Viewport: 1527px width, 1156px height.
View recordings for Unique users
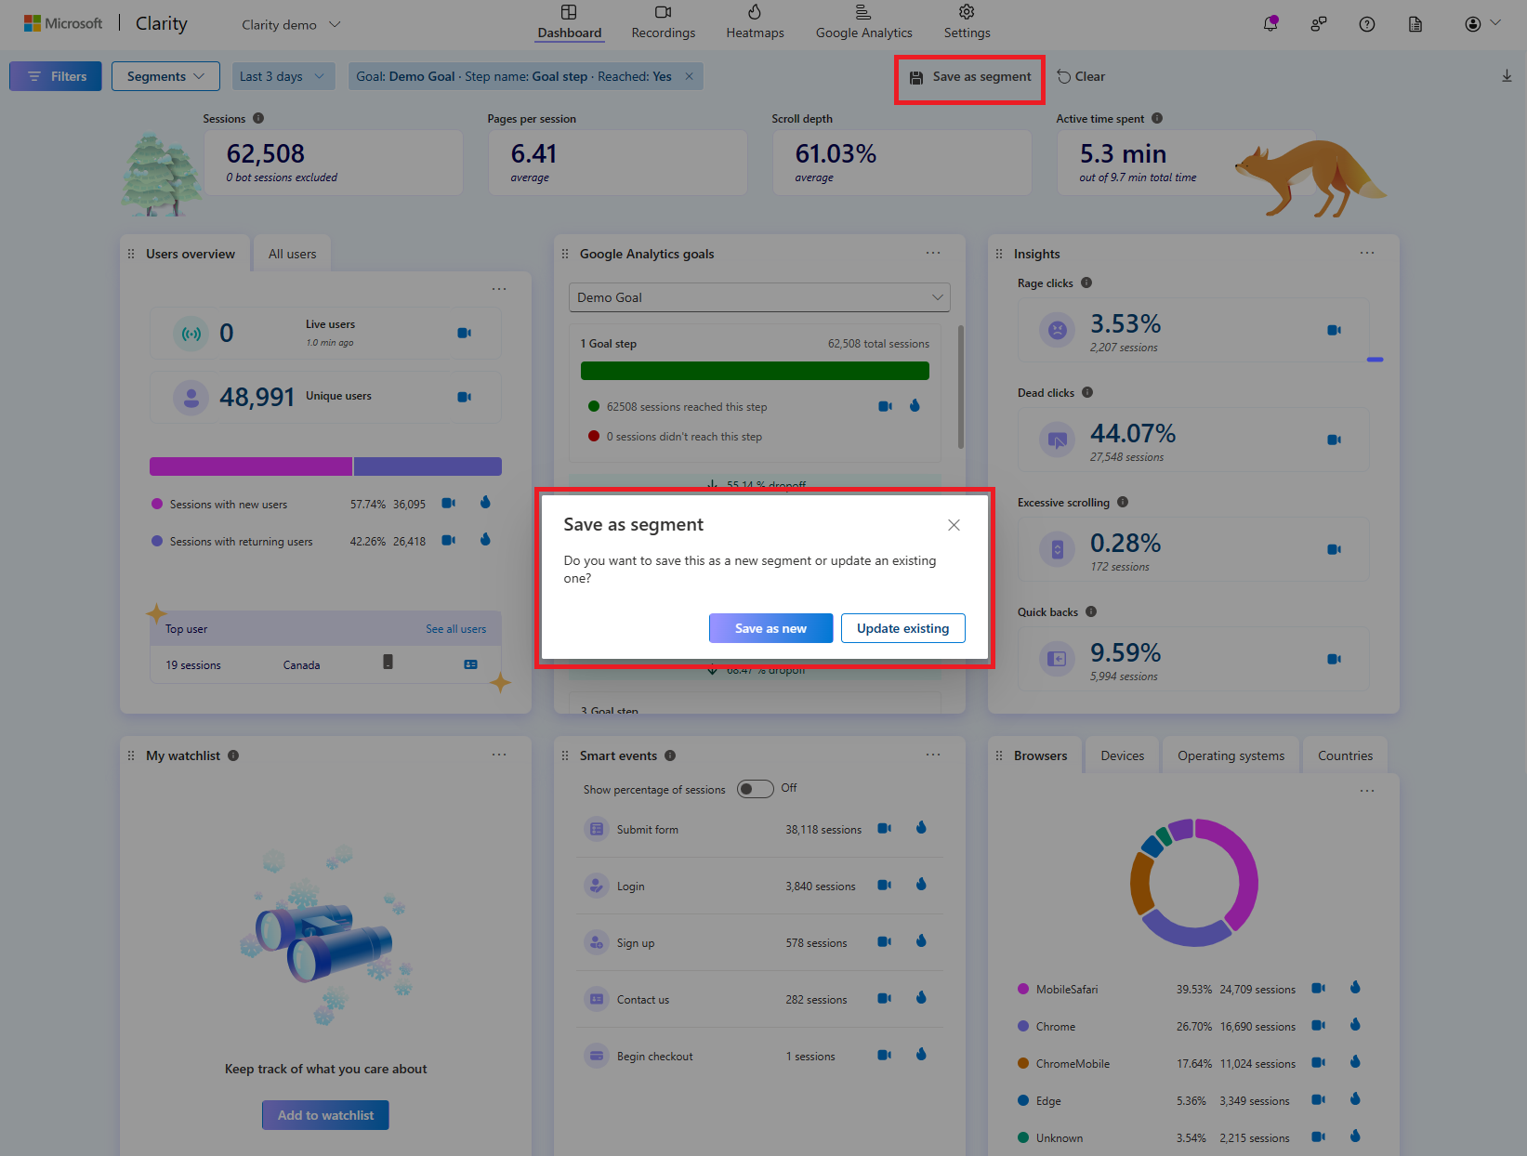point(465,397)
